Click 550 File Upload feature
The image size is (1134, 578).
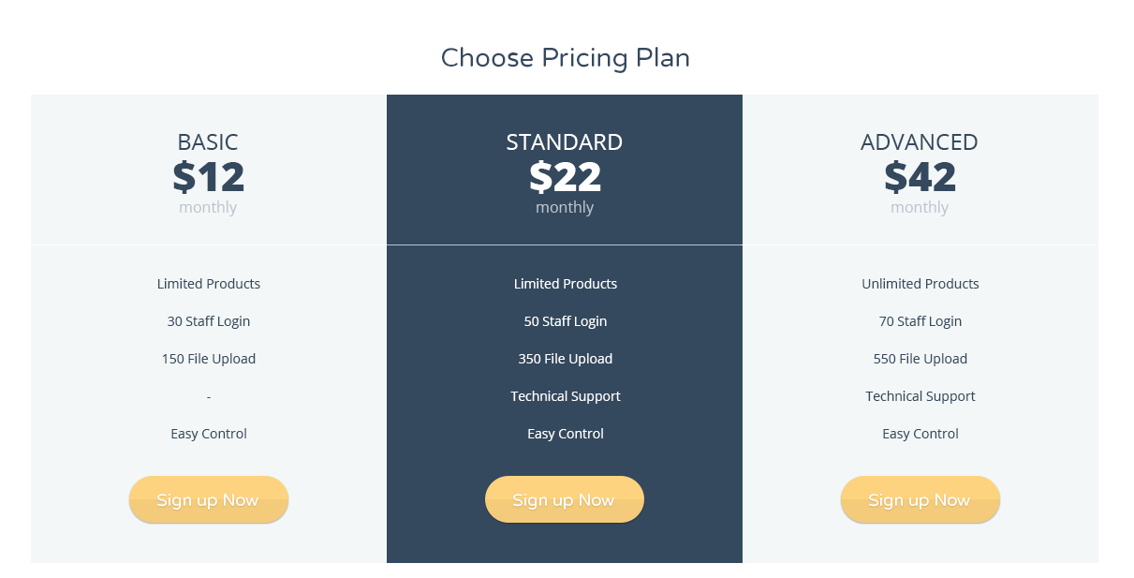click(x=920, y=359)
